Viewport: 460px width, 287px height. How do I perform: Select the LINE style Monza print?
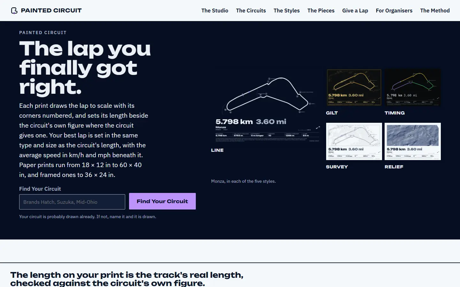[266, 106]
